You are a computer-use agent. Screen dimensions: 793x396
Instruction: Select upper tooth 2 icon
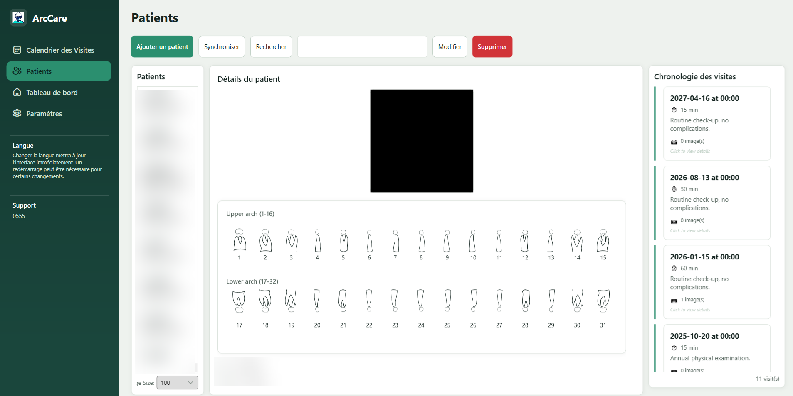(x=265, y=240)
